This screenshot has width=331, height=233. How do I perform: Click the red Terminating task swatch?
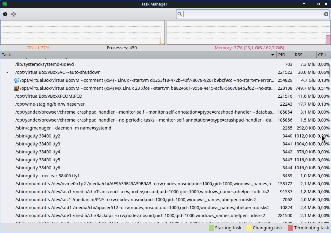[x=291, y=228]
